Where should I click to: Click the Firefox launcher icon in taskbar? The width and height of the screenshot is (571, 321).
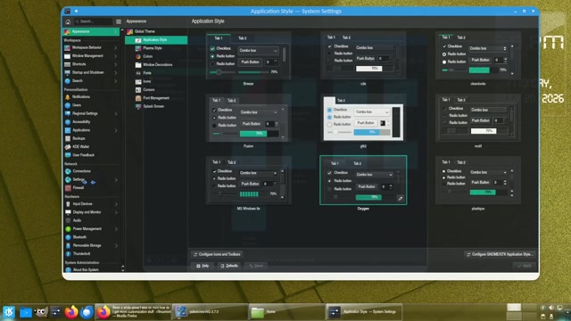pos(71,312)
